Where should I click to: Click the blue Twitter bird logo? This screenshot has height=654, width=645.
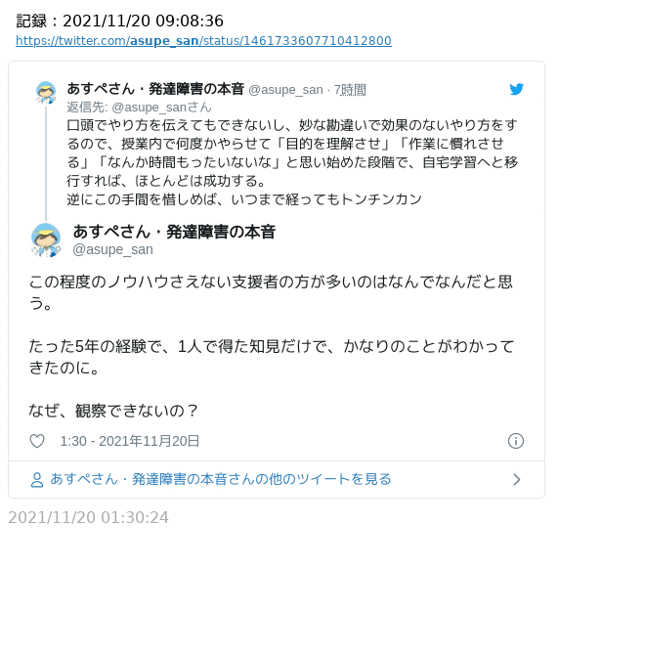point(516,89)
